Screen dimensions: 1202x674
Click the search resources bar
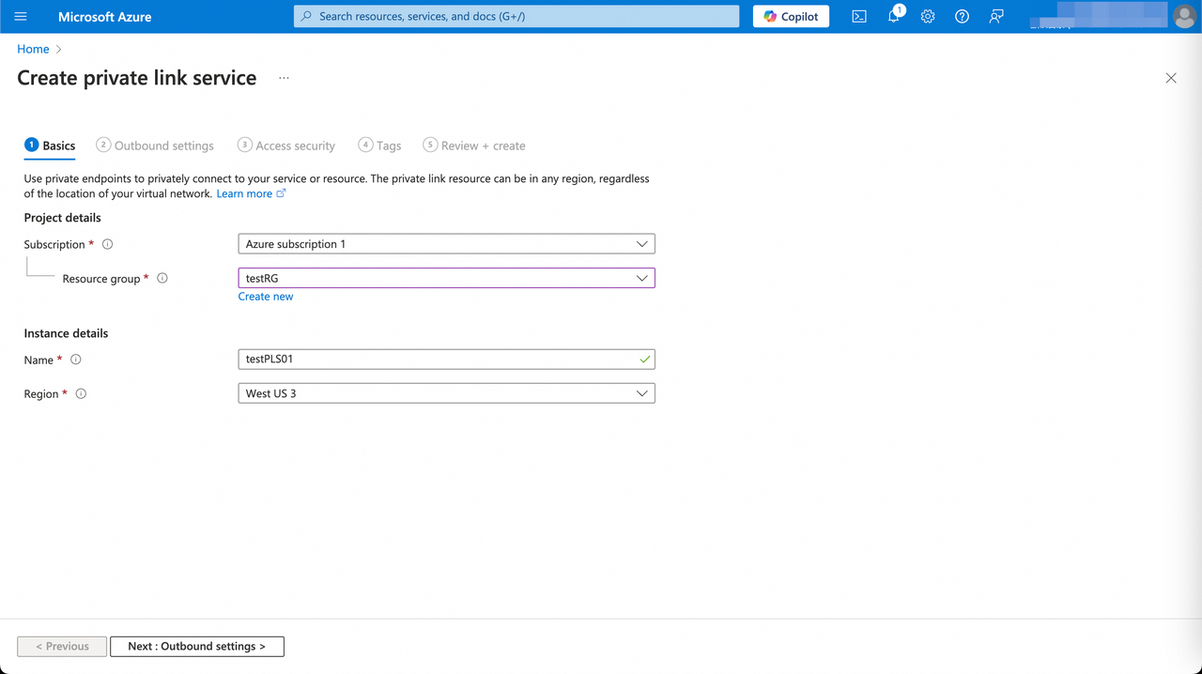click(516, 16)
